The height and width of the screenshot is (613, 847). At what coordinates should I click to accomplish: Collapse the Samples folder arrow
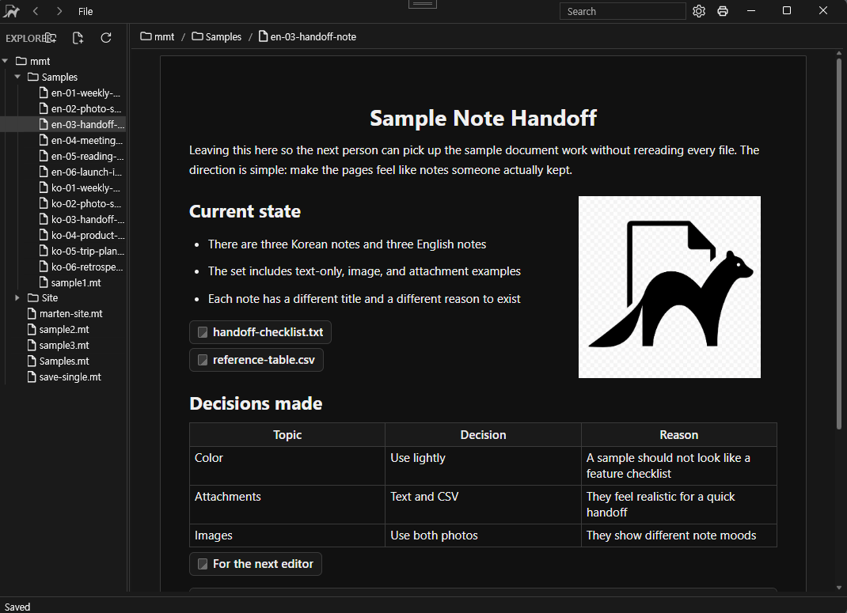[x=17, y=77]
